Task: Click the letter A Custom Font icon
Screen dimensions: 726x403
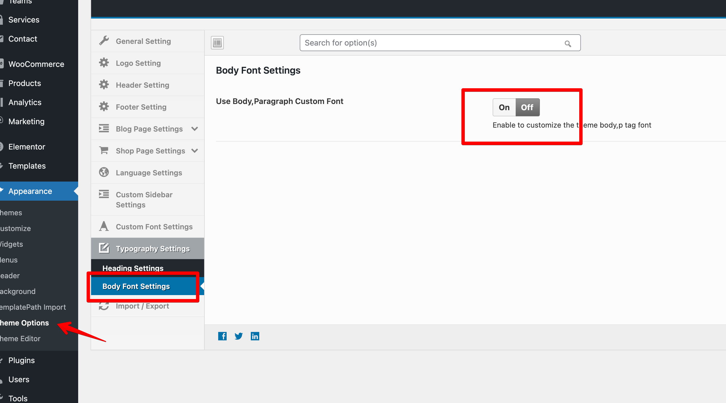Action: 104,226
